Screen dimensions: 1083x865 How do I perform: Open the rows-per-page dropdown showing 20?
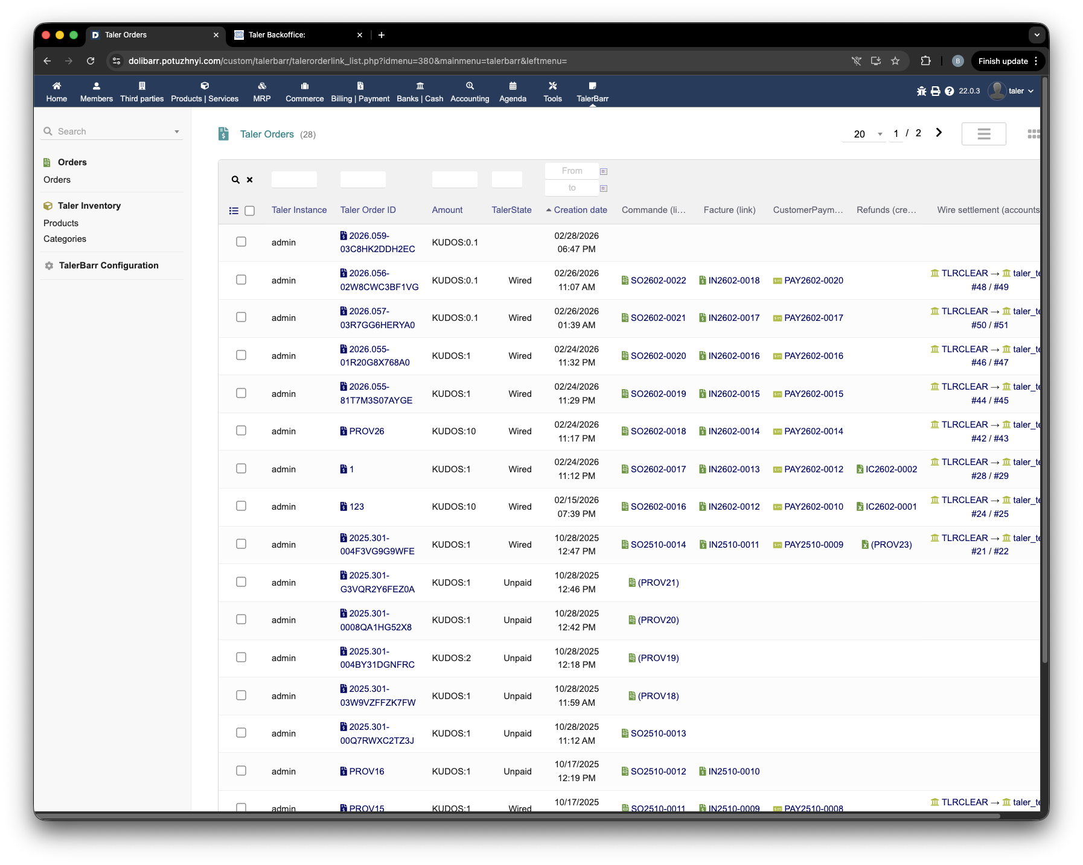pos(864,134)
